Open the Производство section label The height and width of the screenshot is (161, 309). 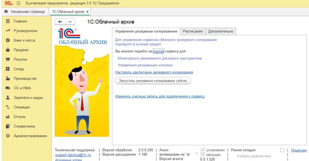click(x=25, y=78)
